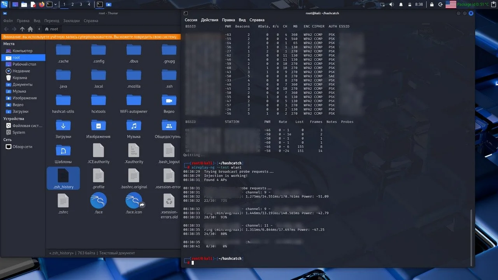Open the Файл menu in Thunar
This screenshot has height=280, width=498.
tap(8, 21)
